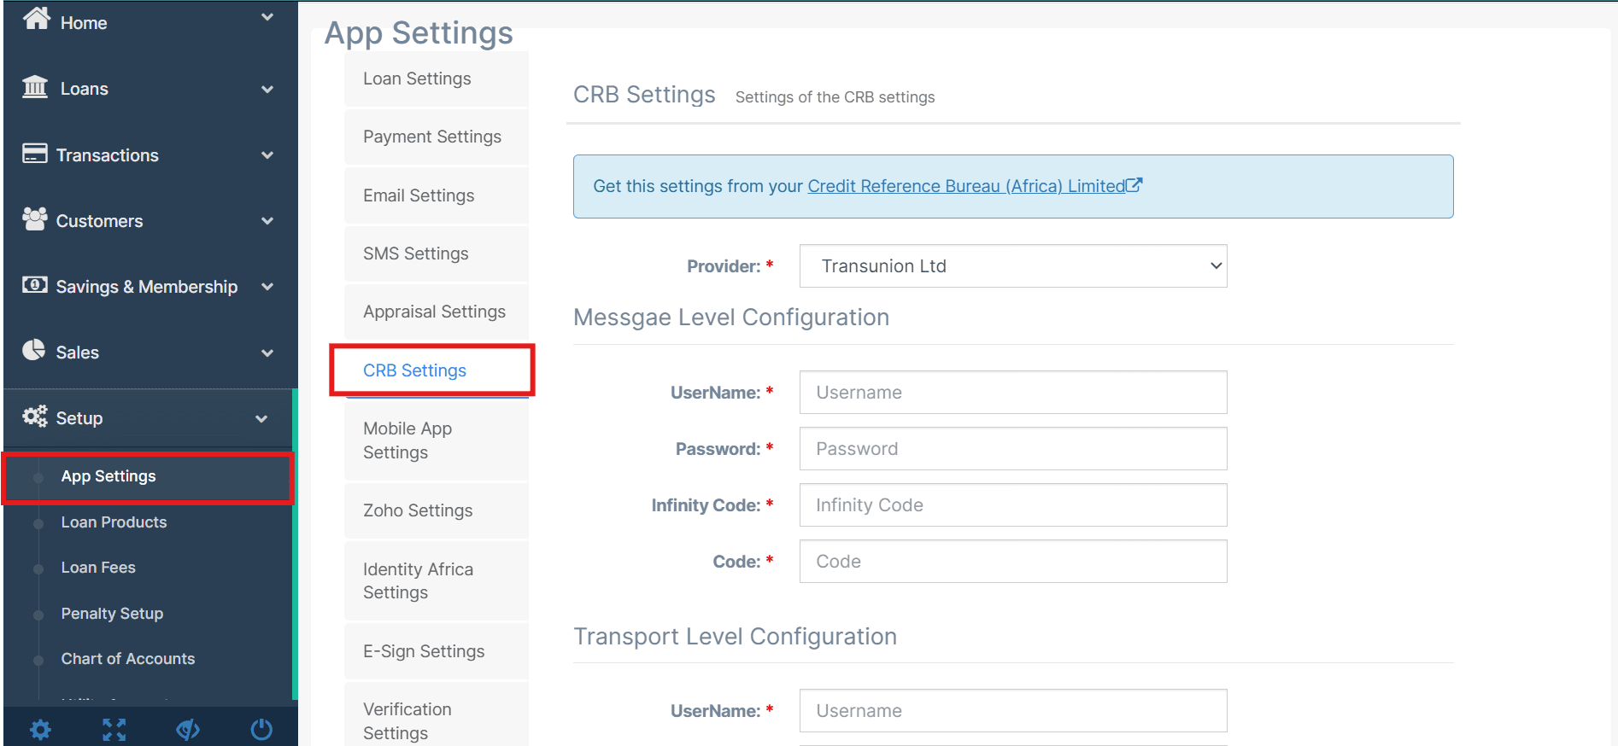The width and height of the screenshot is (1618, 746).
Task: Open the Home menu label
Action: point(84,23)
